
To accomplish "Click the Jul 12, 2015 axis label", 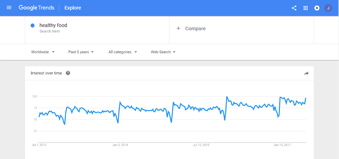I will pos(201,145).
